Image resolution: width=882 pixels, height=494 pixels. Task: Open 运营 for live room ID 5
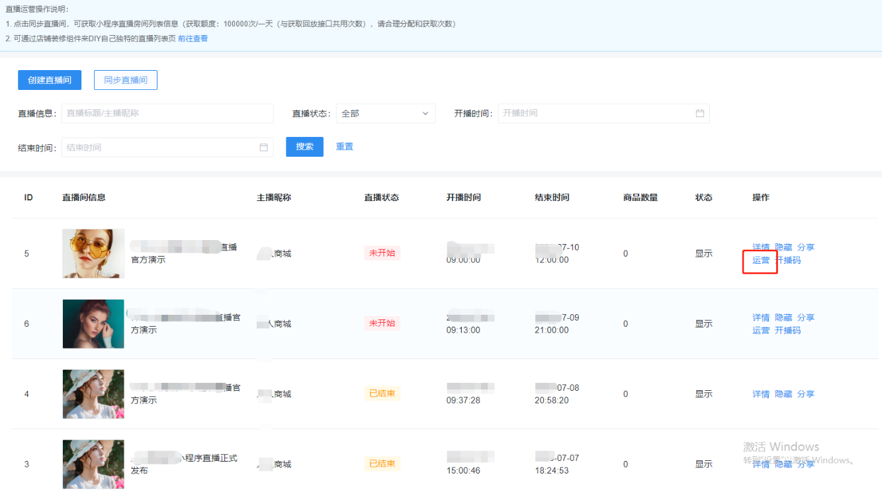(x=761, y=261)
